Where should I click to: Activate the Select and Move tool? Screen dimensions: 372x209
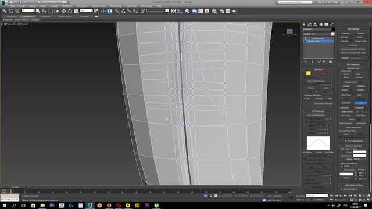[x=63, y=11]
